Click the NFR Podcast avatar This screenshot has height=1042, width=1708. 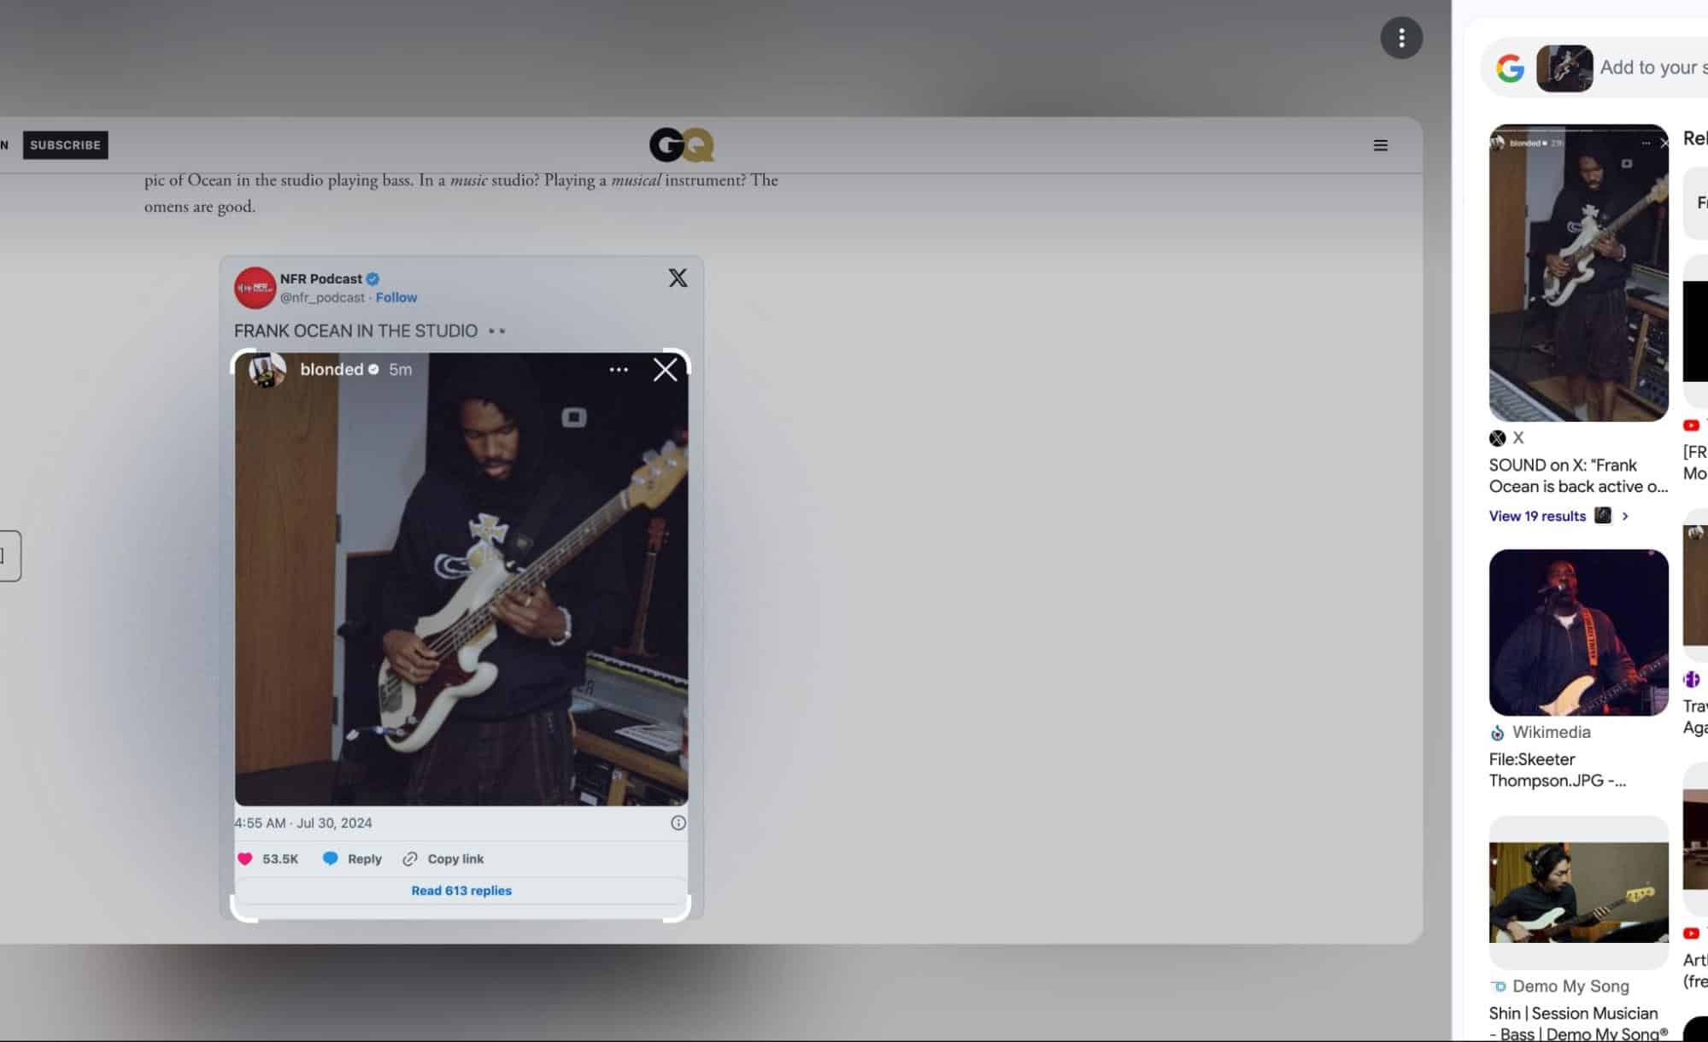point(255,288)
